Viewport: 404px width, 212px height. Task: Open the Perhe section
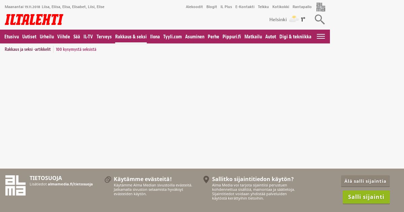point(213,37)
